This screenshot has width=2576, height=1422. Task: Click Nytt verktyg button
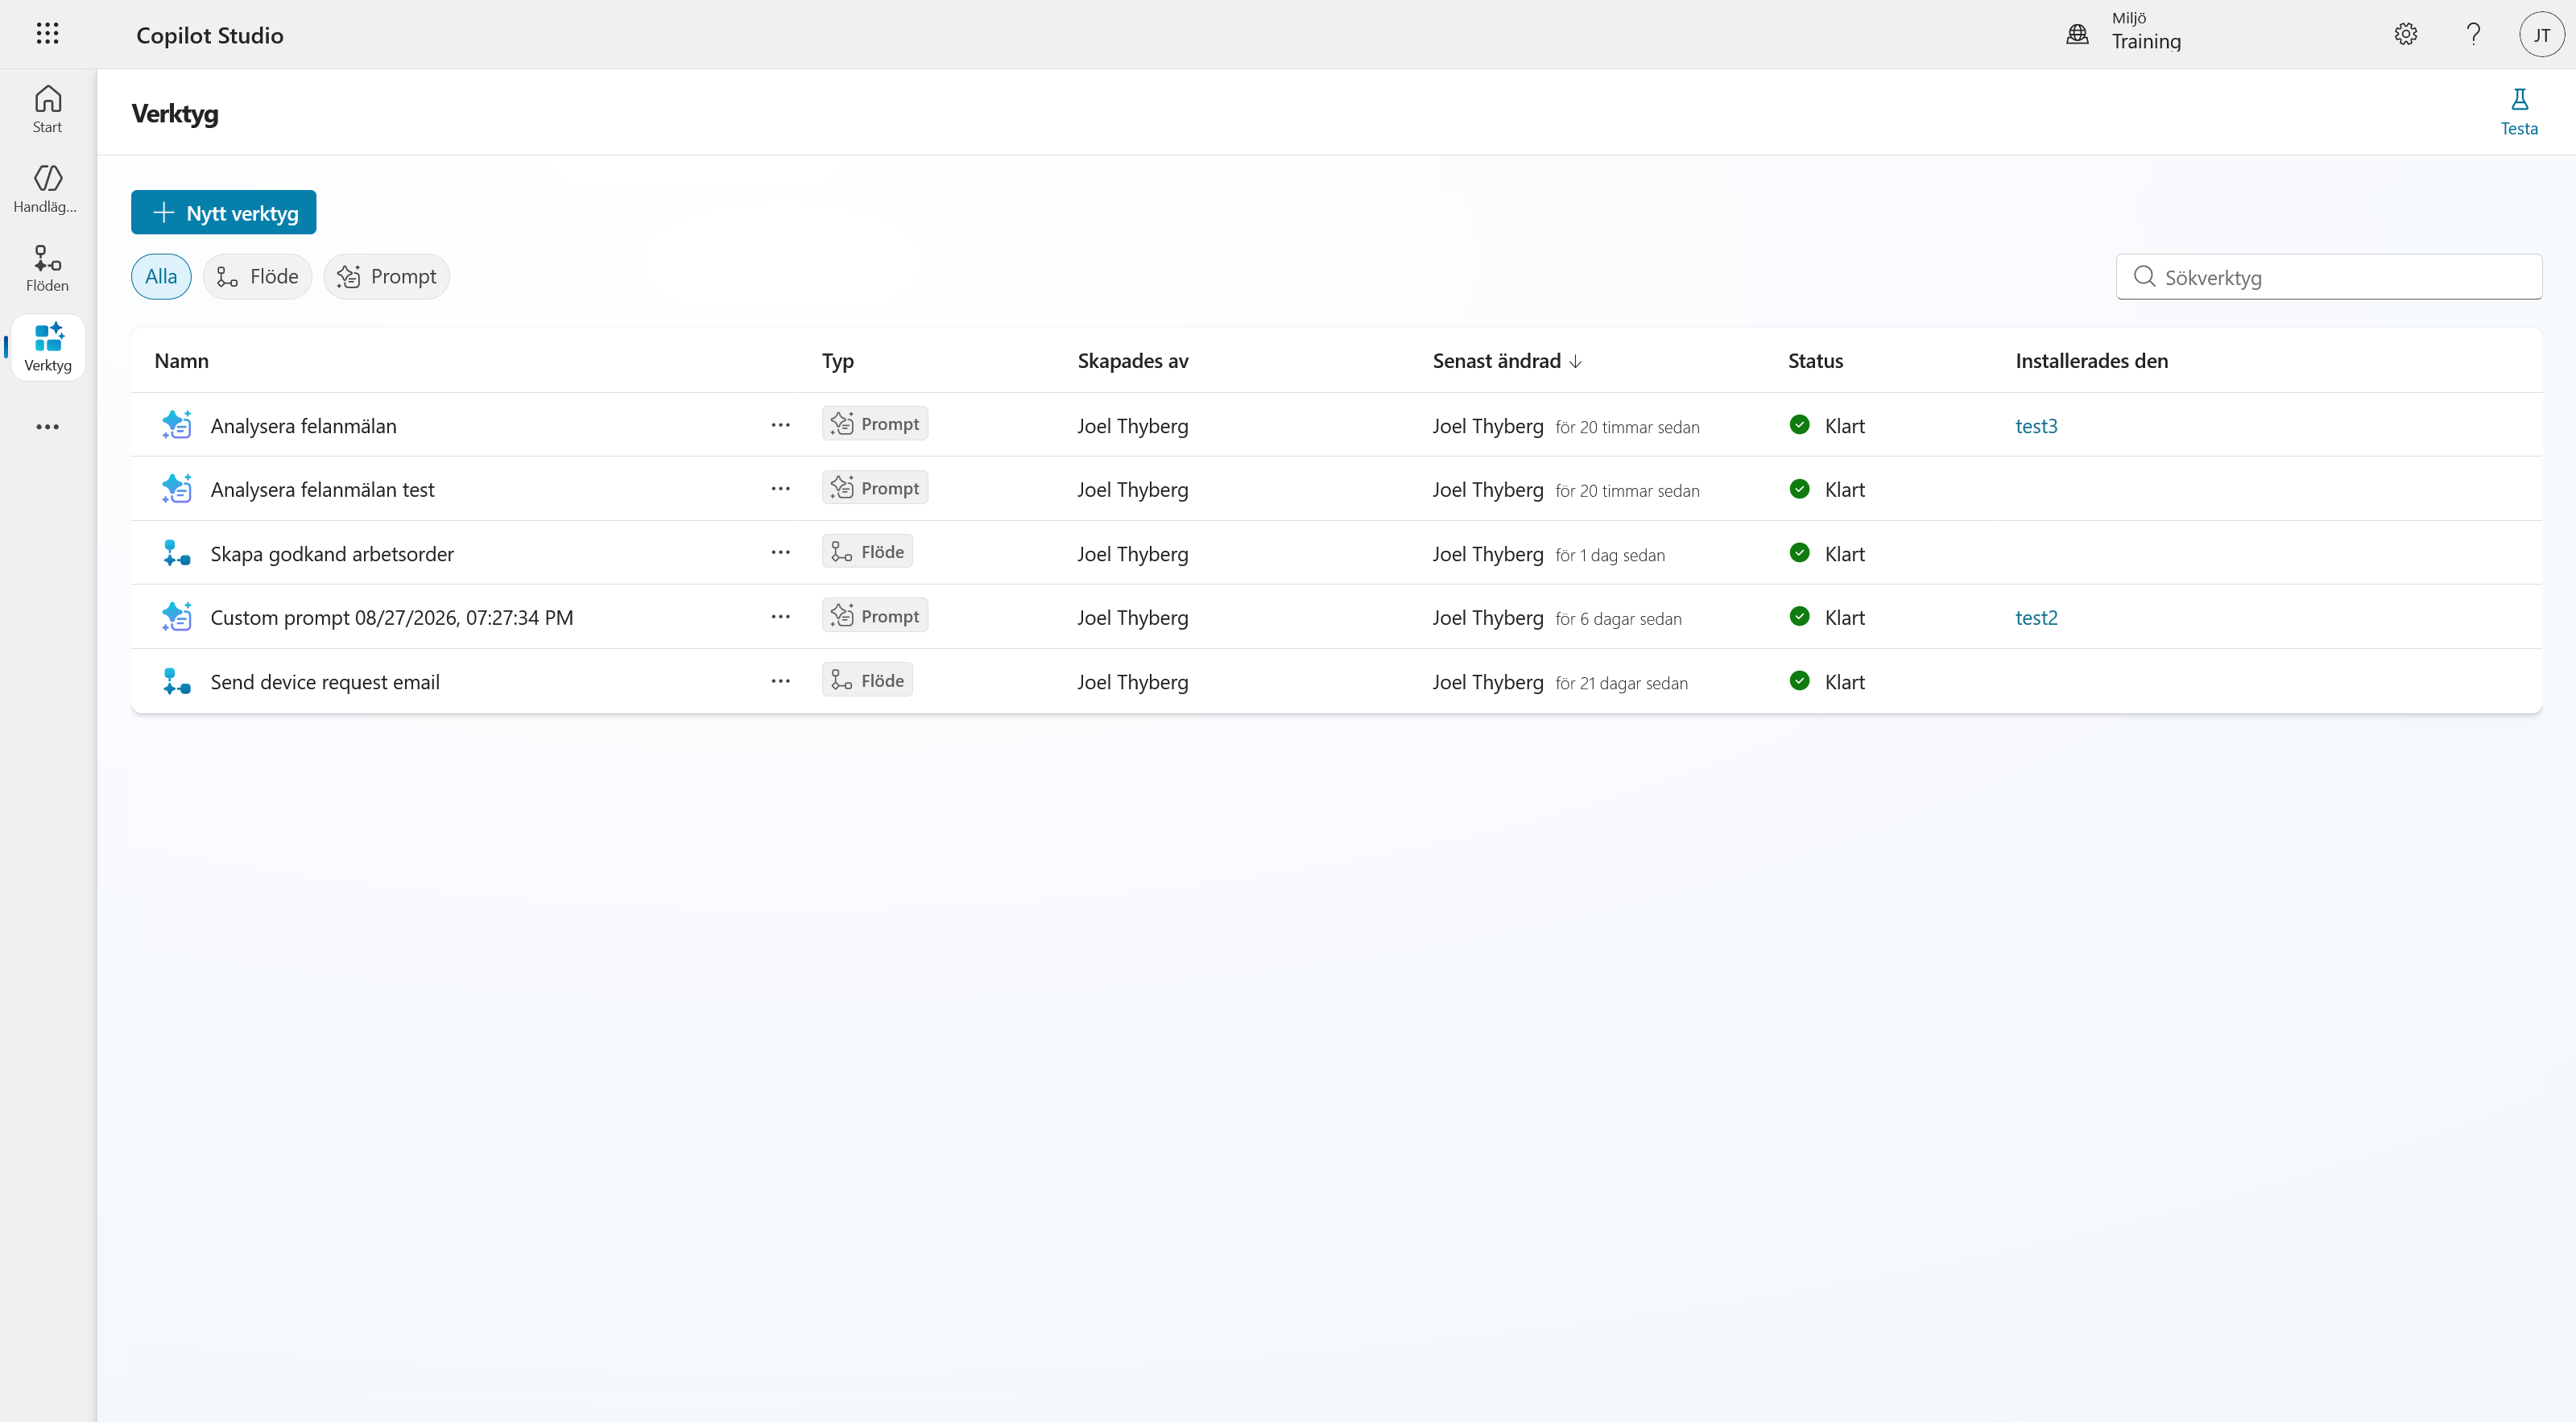click(x=223, y=213)
